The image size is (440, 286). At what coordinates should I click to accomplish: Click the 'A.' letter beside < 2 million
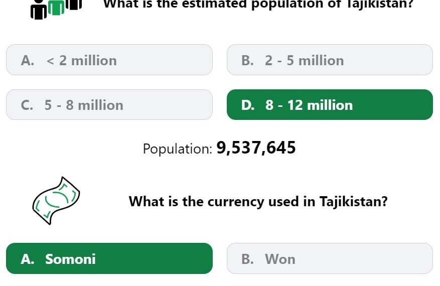28,60
